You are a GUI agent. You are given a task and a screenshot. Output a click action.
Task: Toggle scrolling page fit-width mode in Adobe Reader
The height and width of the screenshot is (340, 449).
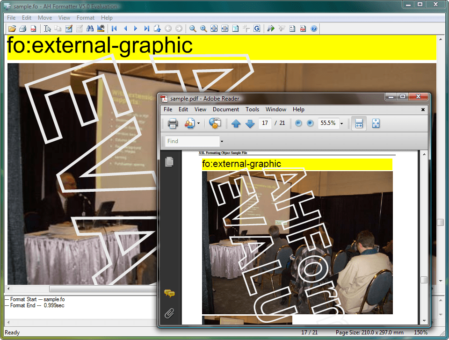[359, 123]
